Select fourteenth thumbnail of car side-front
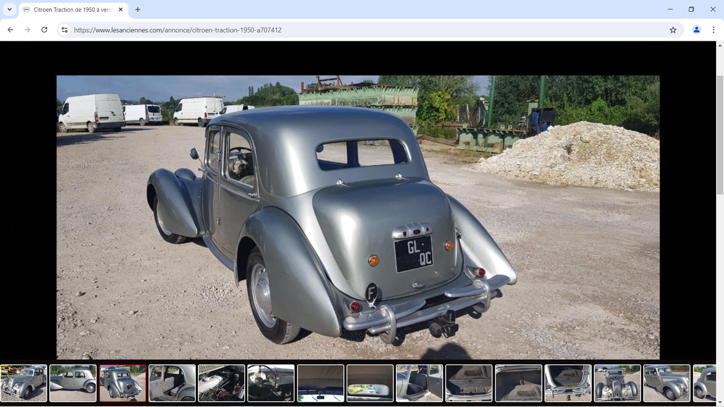The image size is (724, 407). click(x=667, y=383)
